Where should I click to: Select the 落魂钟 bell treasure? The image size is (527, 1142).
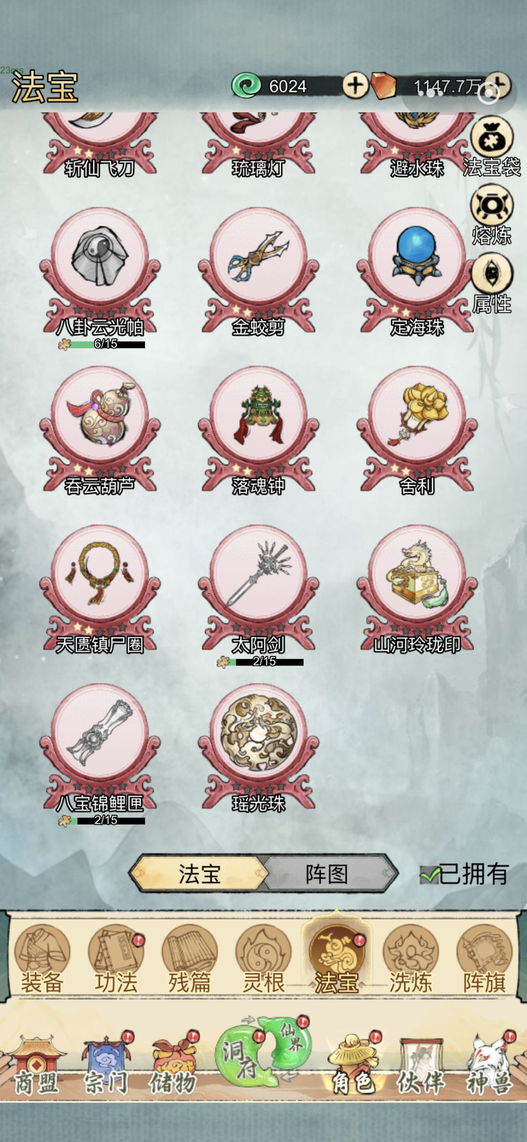click(258, 431)
